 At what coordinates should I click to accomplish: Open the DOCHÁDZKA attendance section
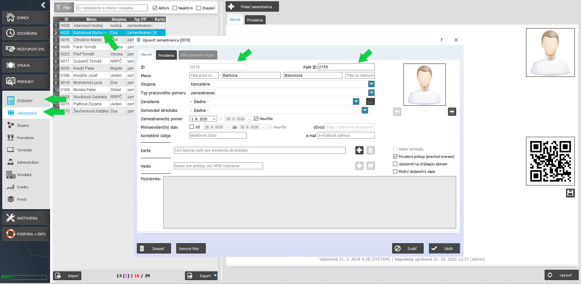[x=26, y=33]
